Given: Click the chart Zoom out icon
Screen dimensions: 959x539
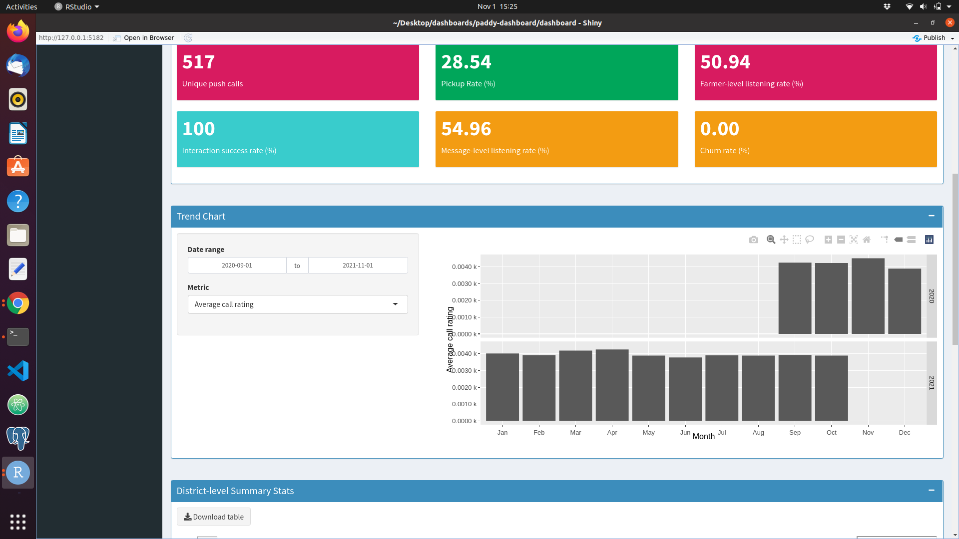Looking at the screenshot, I should point(841,240).
